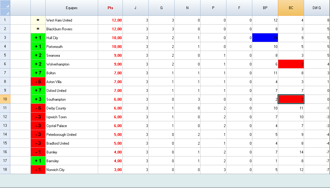
Task: Click the BP value 12 for West Ham United
Action: coord(265,20)
